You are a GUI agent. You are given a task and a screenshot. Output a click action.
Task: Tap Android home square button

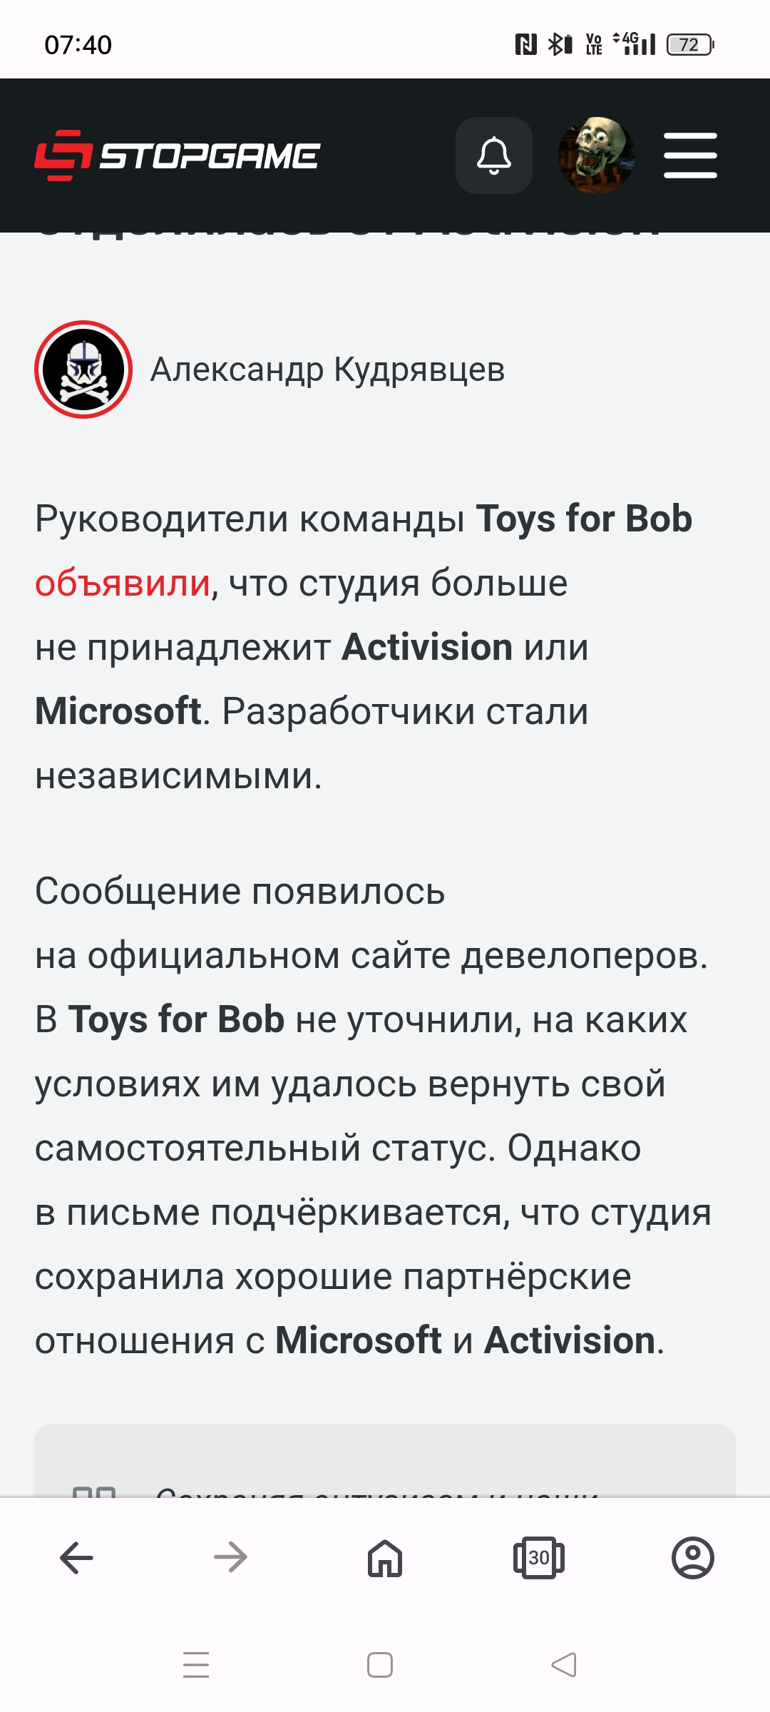pyautogui.click(x=380, y=1665)
